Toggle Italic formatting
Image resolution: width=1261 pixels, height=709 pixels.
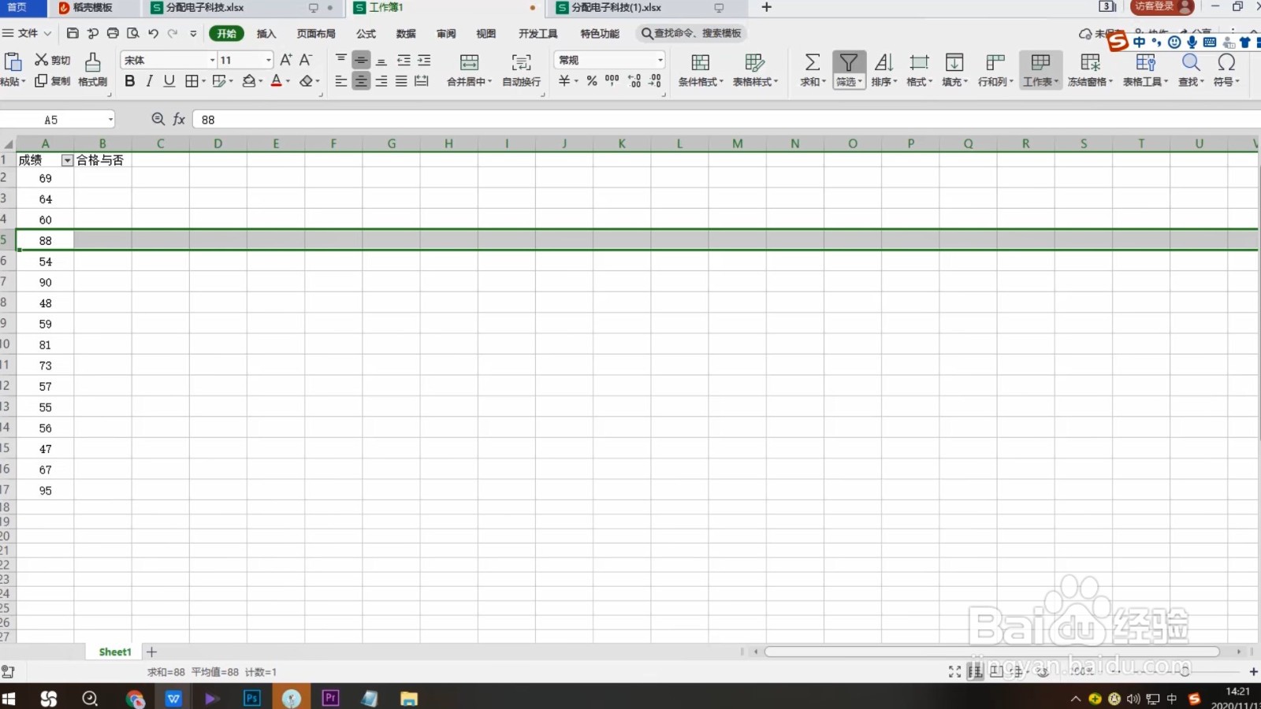pyautogui.click(x=149, y=80)
